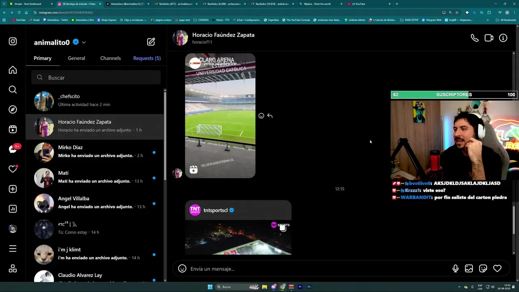
Task: Attach a photo or video icon
Action: click(469, 268)
